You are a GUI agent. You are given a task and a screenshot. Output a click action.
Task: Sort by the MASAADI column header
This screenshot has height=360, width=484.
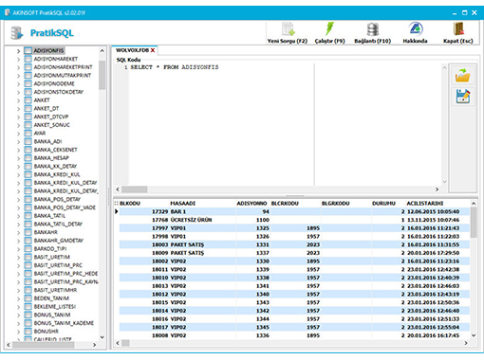182,204
